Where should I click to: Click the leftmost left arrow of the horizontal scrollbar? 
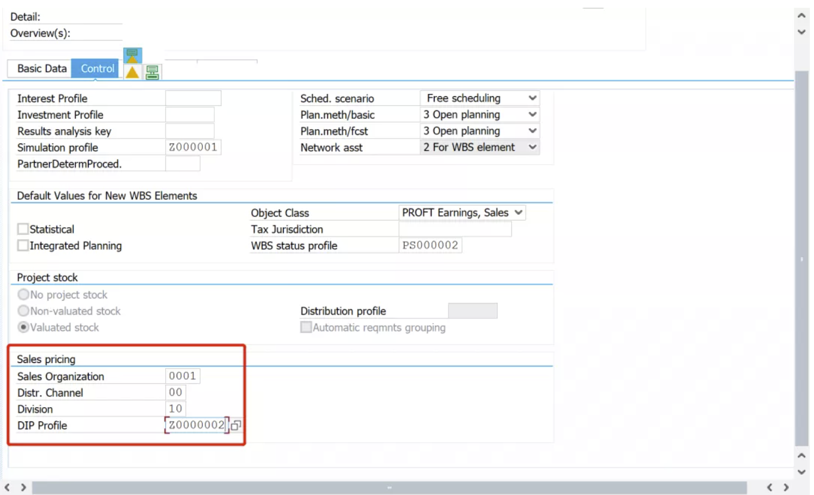(8, 488)
